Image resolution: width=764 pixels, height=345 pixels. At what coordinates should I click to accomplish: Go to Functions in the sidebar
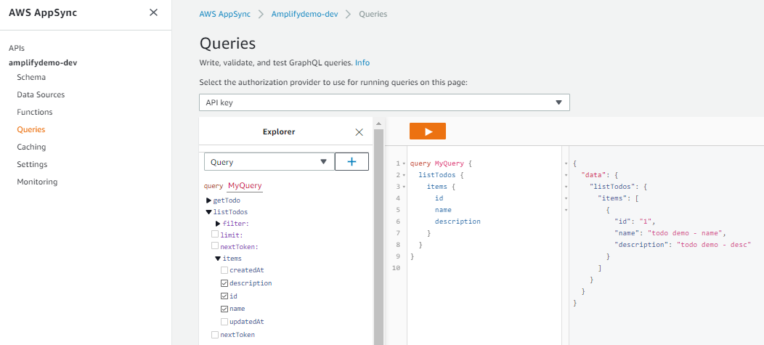[35, 112]
